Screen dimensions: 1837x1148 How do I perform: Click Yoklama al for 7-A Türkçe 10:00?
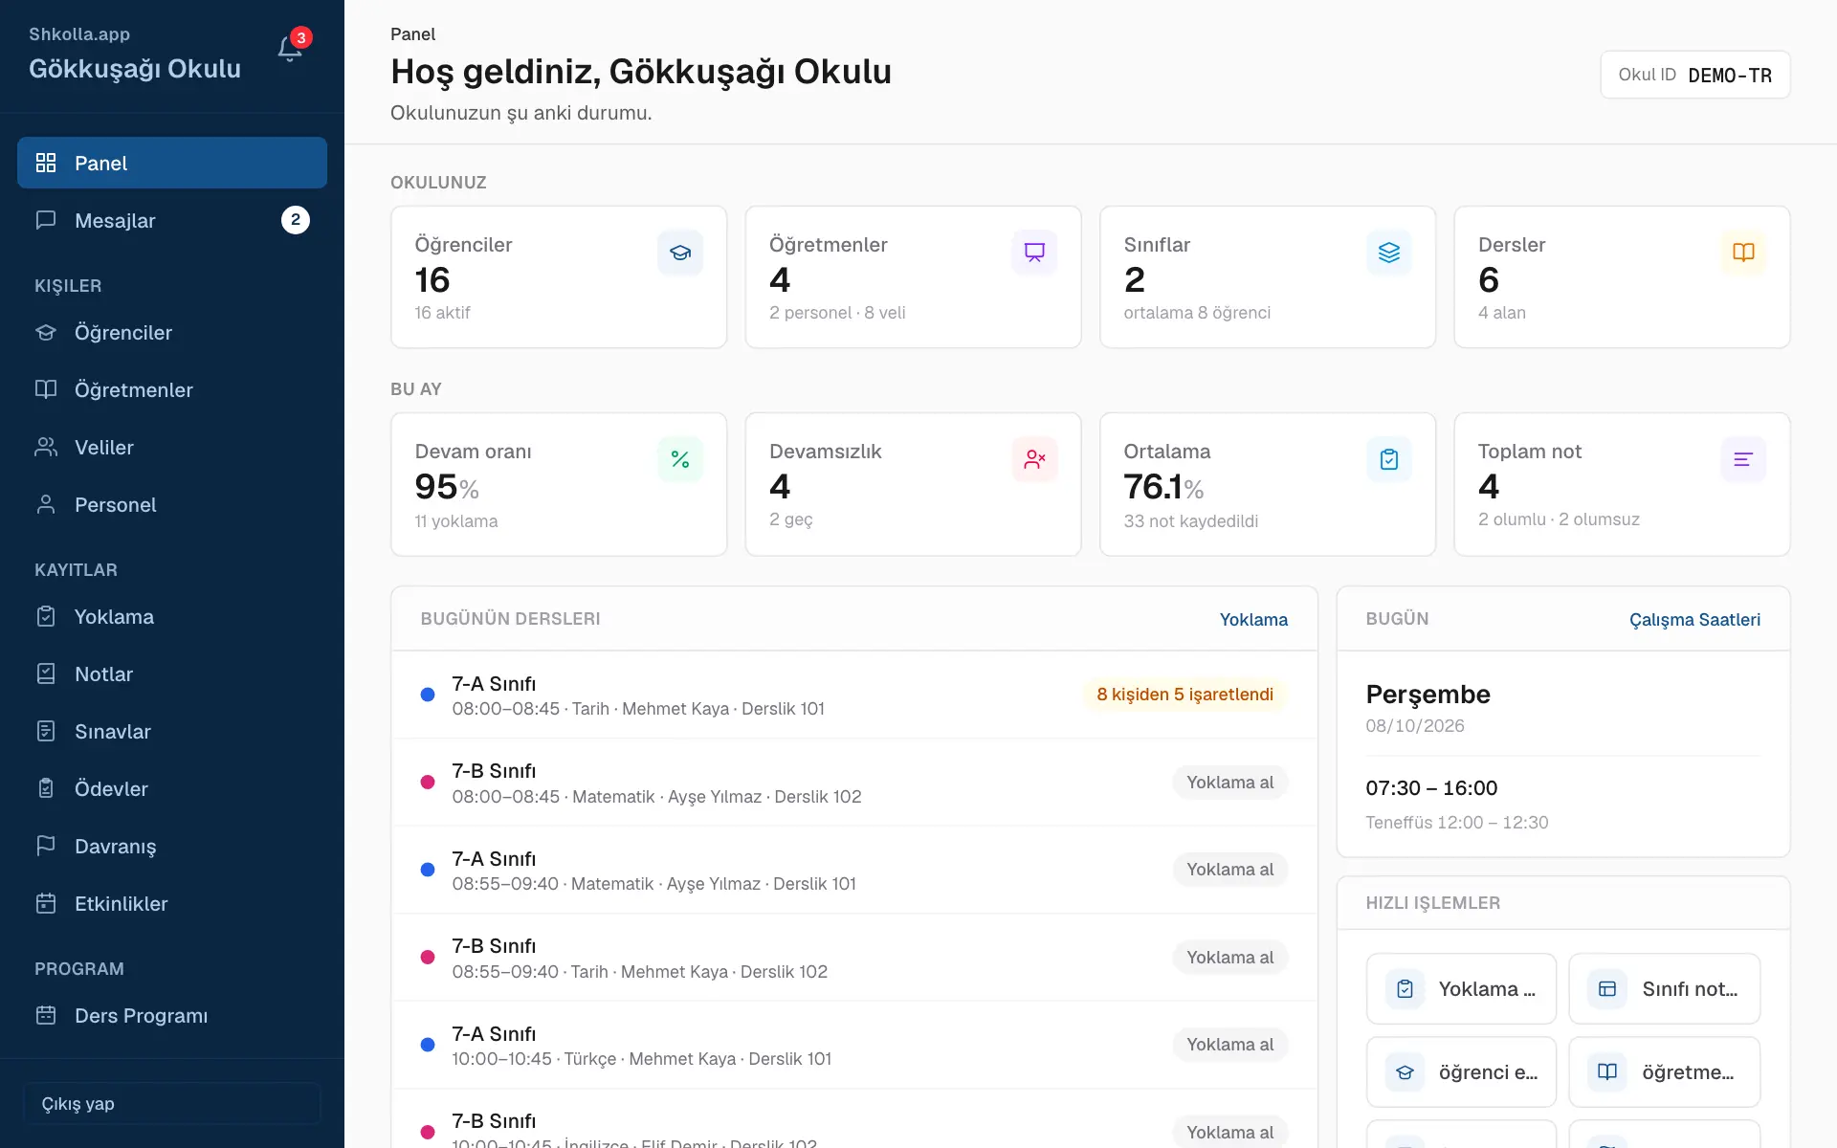tap(1229, 1045)
